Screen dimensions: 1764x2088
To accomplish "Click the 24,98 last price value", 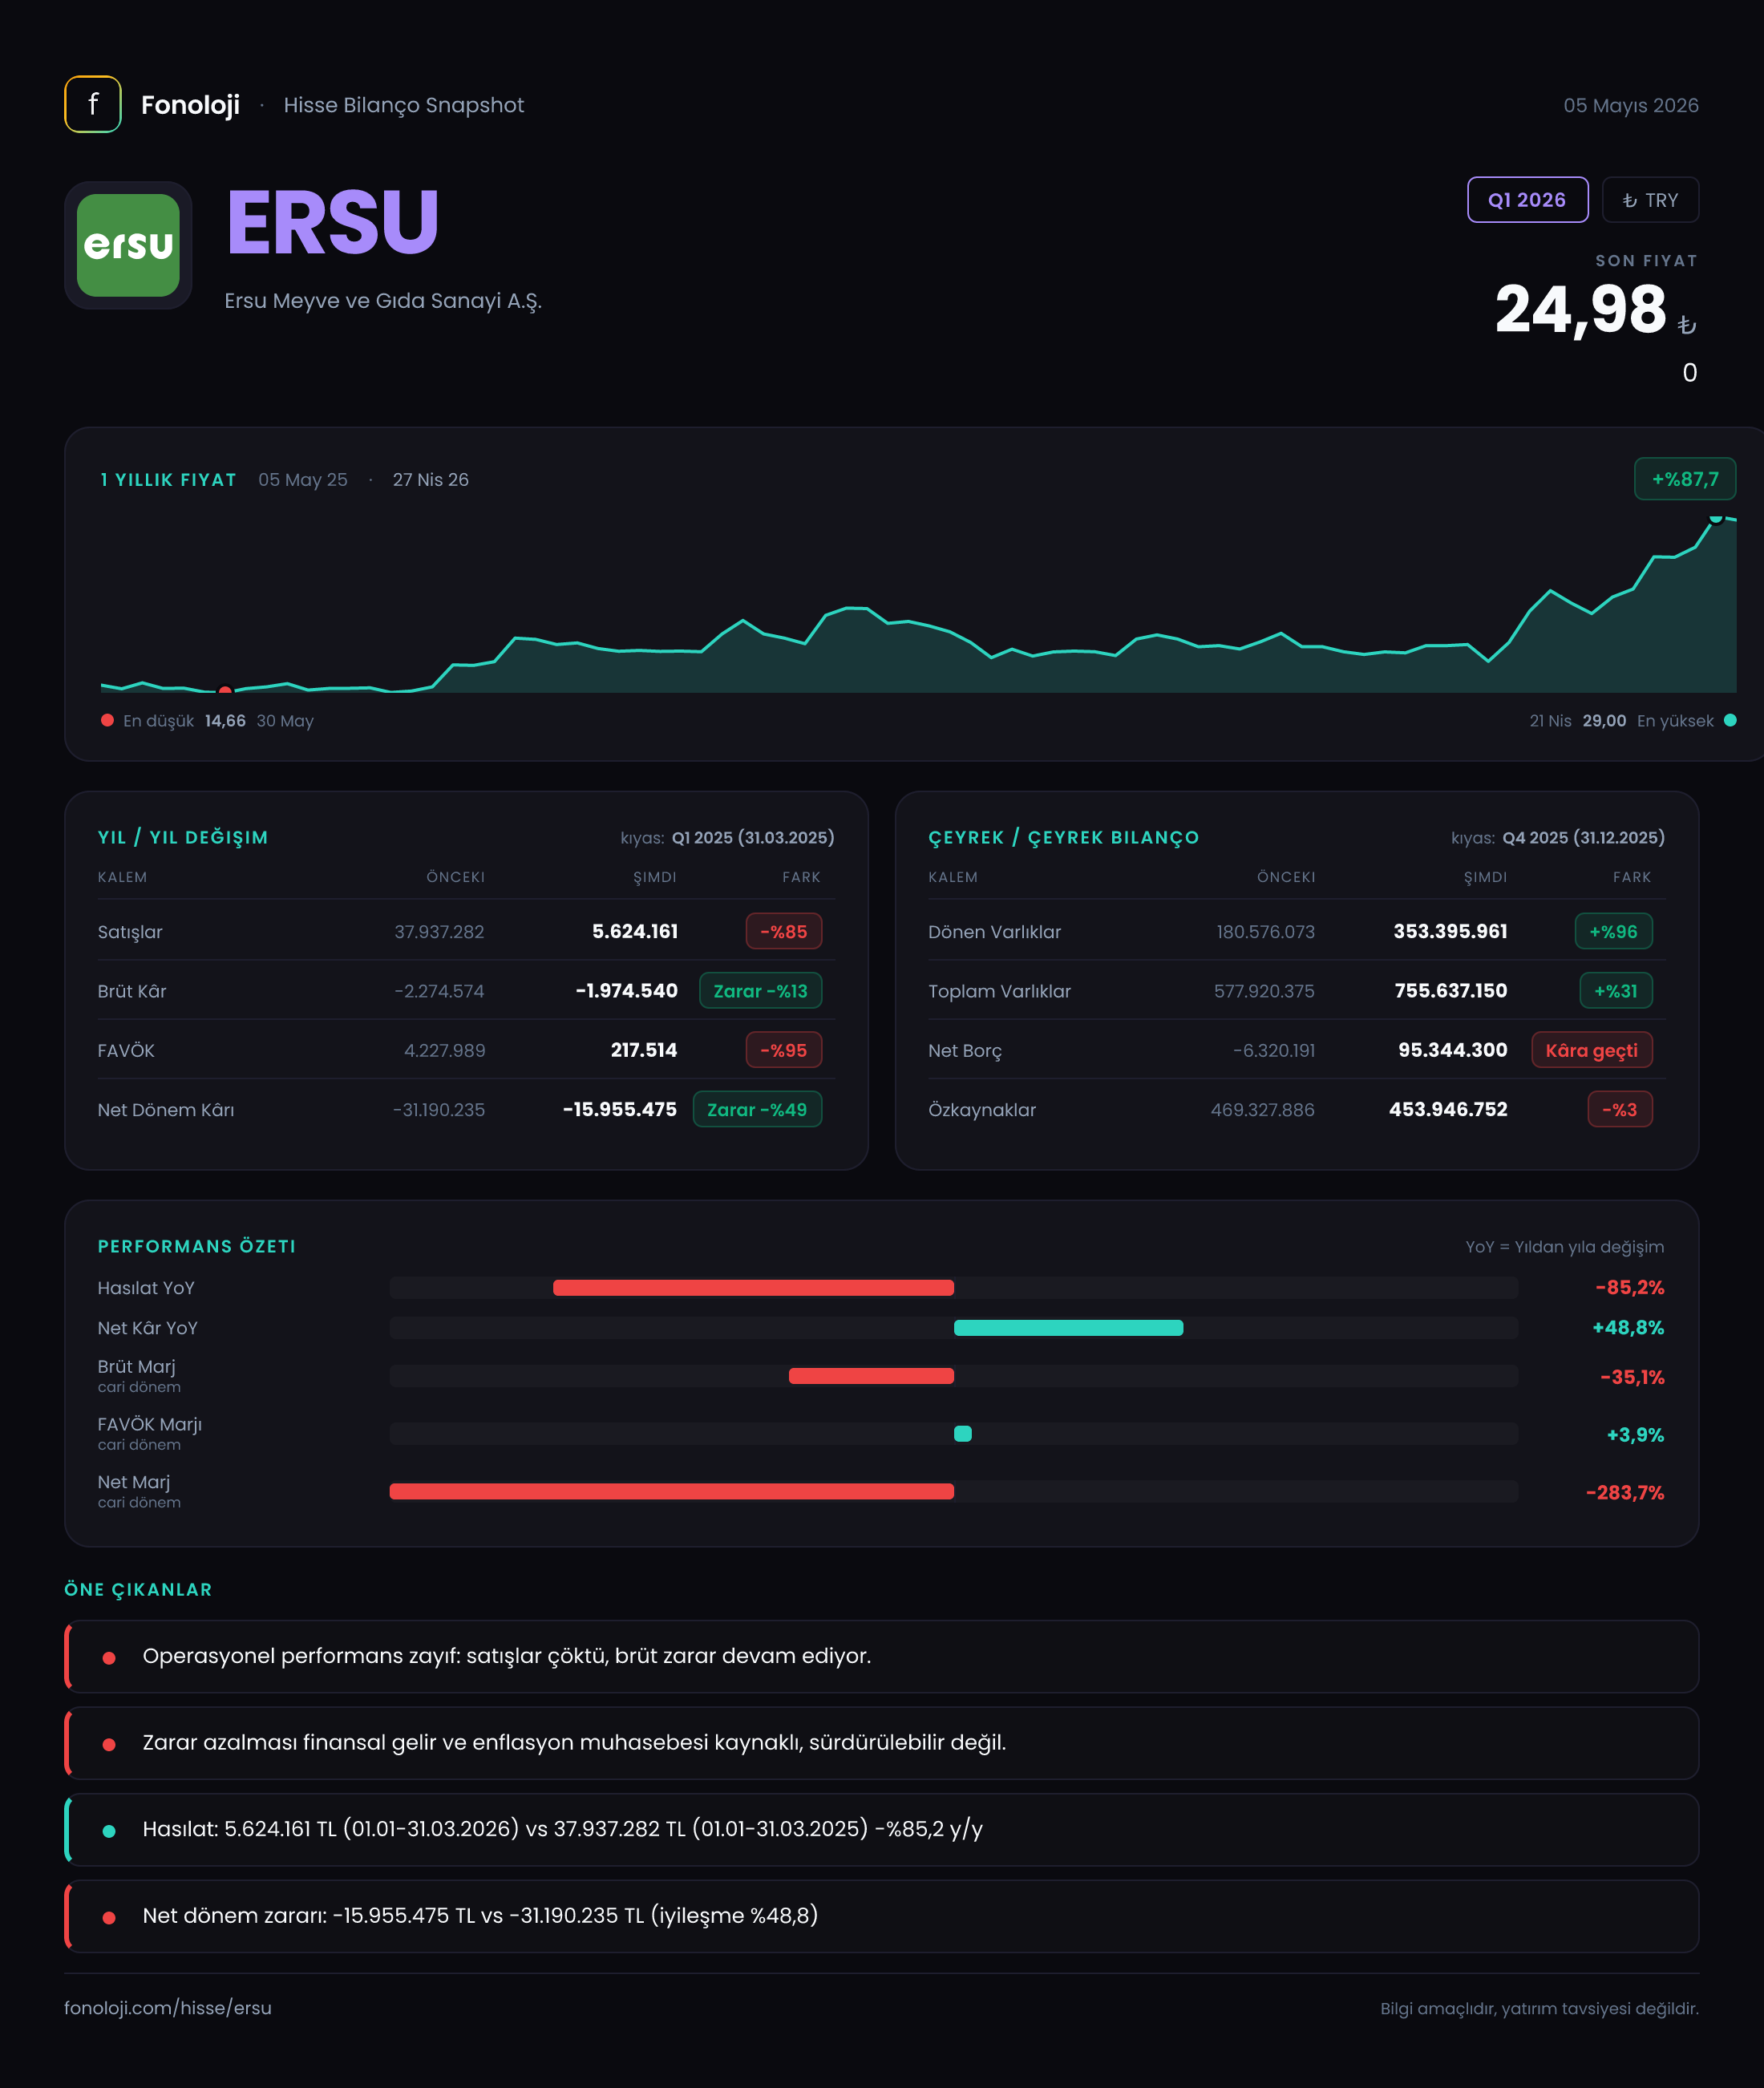I will click(1581, 309).
